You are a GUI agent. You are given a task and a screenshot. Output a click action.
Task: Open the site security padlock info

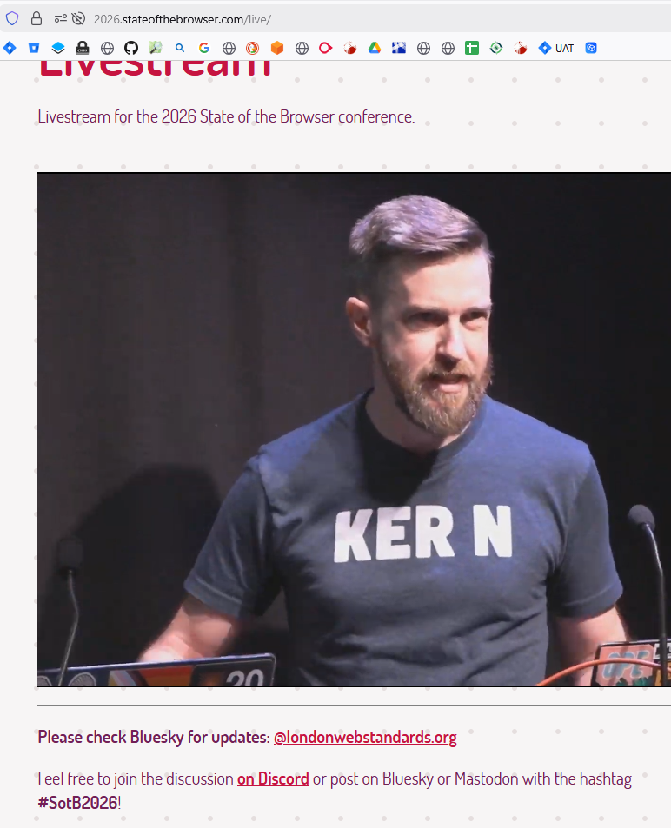(37, 19)
